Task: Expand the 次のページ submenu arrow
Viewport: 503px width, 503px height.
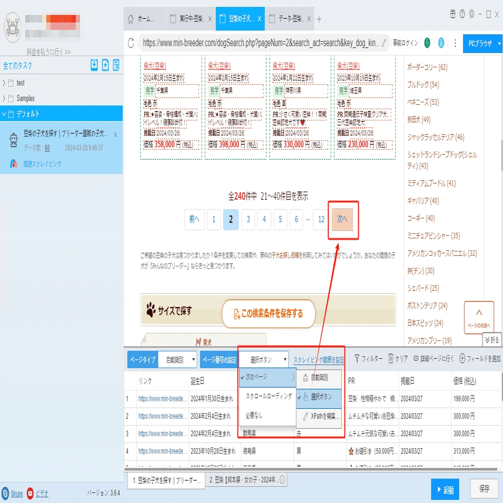Action: pyautogui.click(x=293, y=377)
